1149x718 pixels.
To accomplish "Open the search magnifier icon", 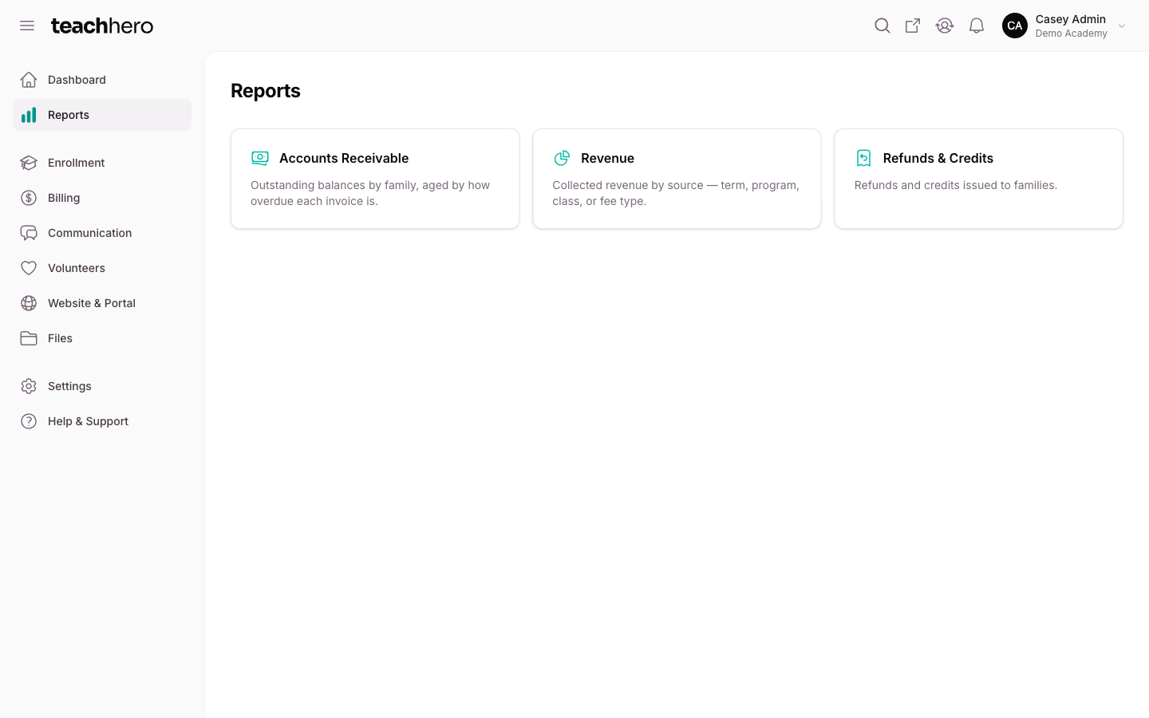I will 882,26.
